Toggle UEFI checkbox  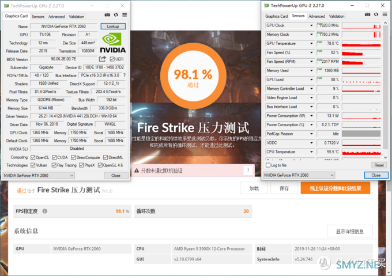click(112, 59)
